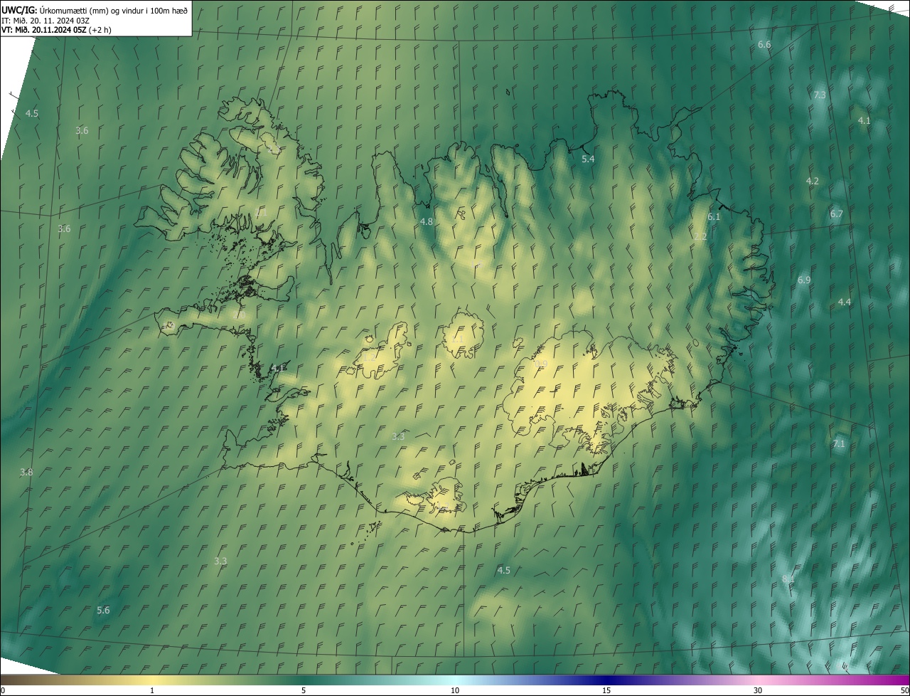Pick the dark navy colour above tick 15

[606, 680]
